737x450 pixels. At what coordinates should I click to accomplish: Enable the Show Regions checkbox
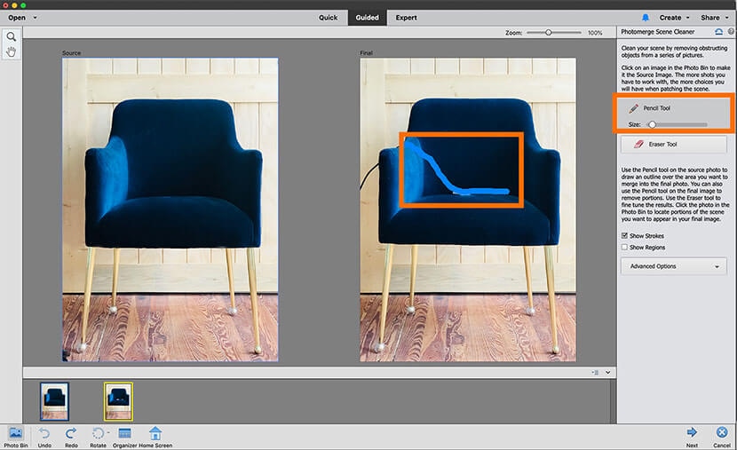click(x=625, y=248)
